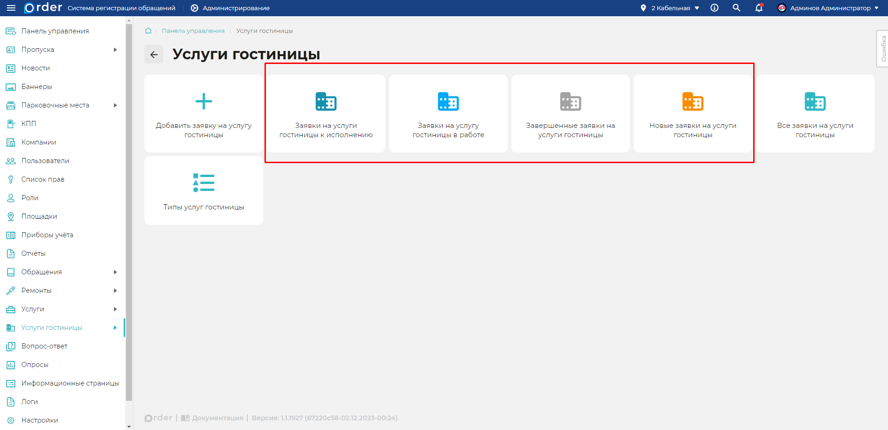Click the home icon in breadcrumbs
The image size is (888, 430).
point(148,31)
